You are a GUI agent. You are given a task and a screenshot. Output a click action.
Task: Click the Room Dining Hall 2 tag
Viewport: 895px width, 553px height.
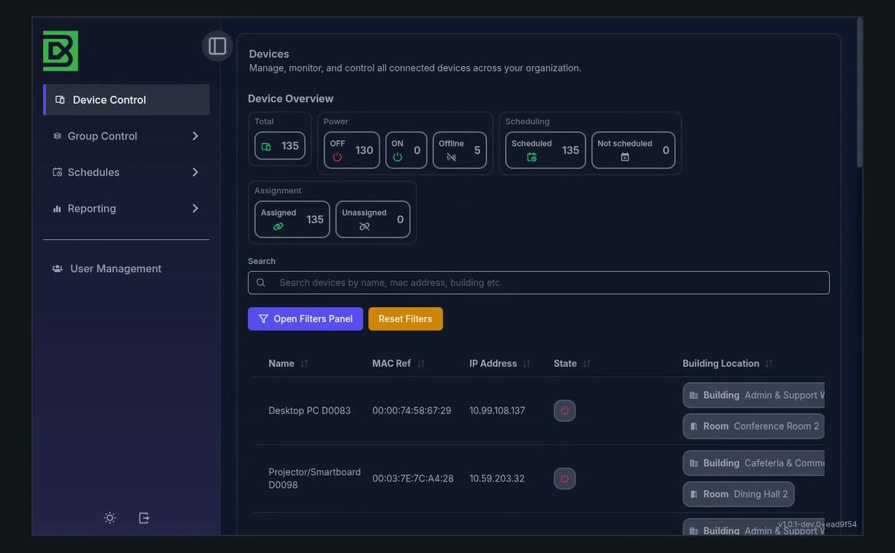tap(739, 494)
